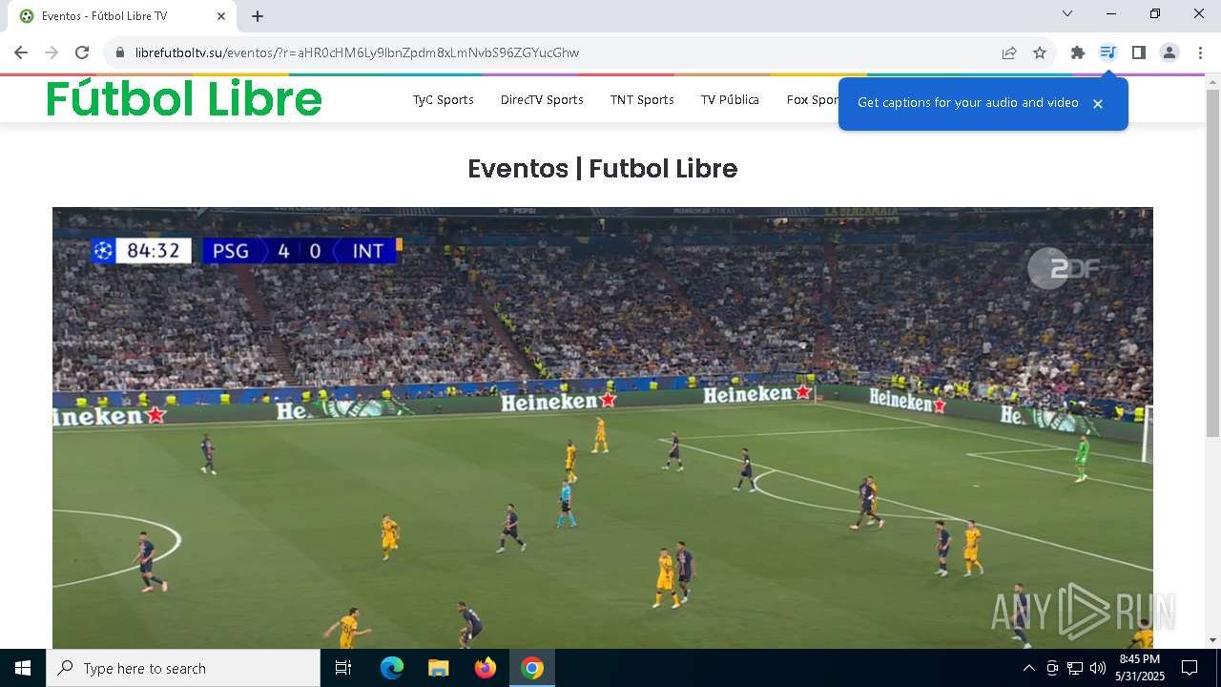Viewport: 1221px width, 687px height.
Task: Open Chrome three-dot menu
Action: click(1200, 52)
